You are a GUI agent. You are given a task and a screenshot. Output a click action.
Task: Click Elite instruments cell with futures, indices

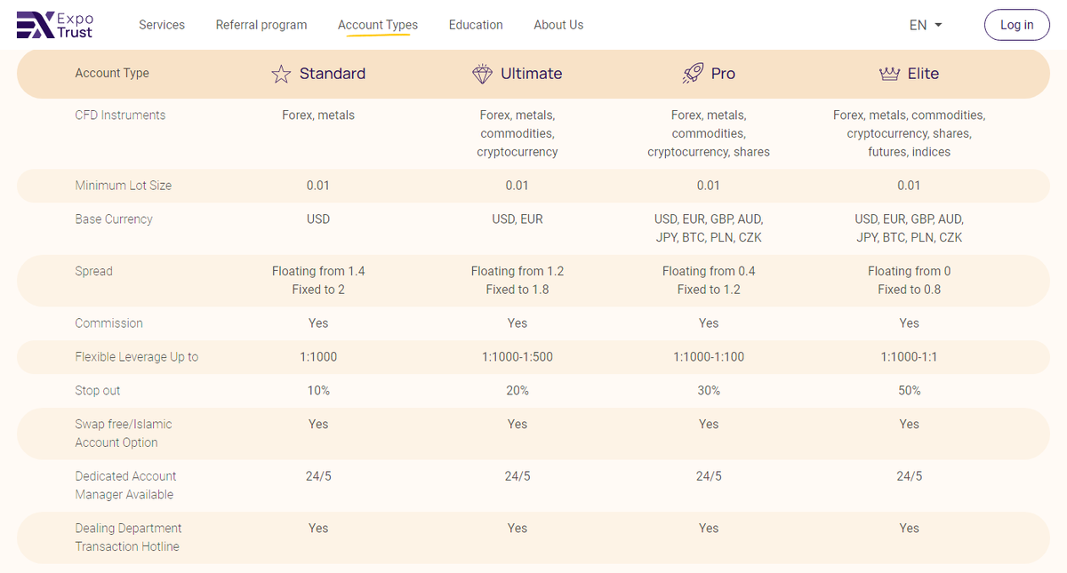click(909, 133)
